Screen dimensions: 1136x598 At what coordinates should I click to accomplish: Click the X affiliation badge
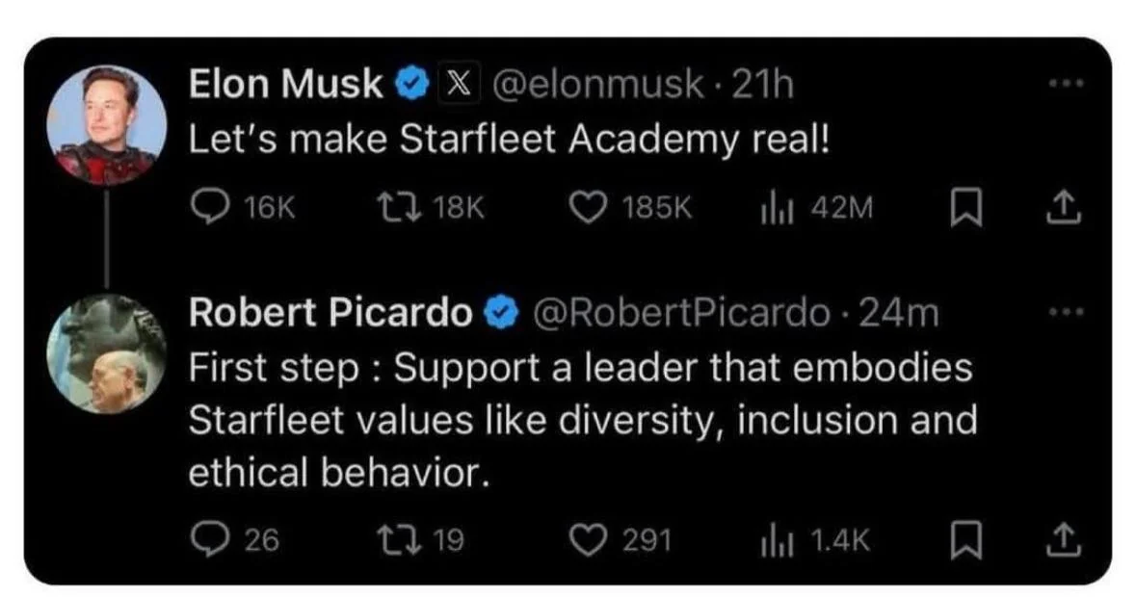[x=458, y=86]
